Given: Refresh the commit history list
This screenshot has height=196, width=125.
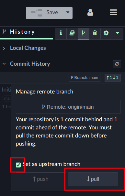Looking at the screenshot, I should pyautogui.click(x=117, y=64).
